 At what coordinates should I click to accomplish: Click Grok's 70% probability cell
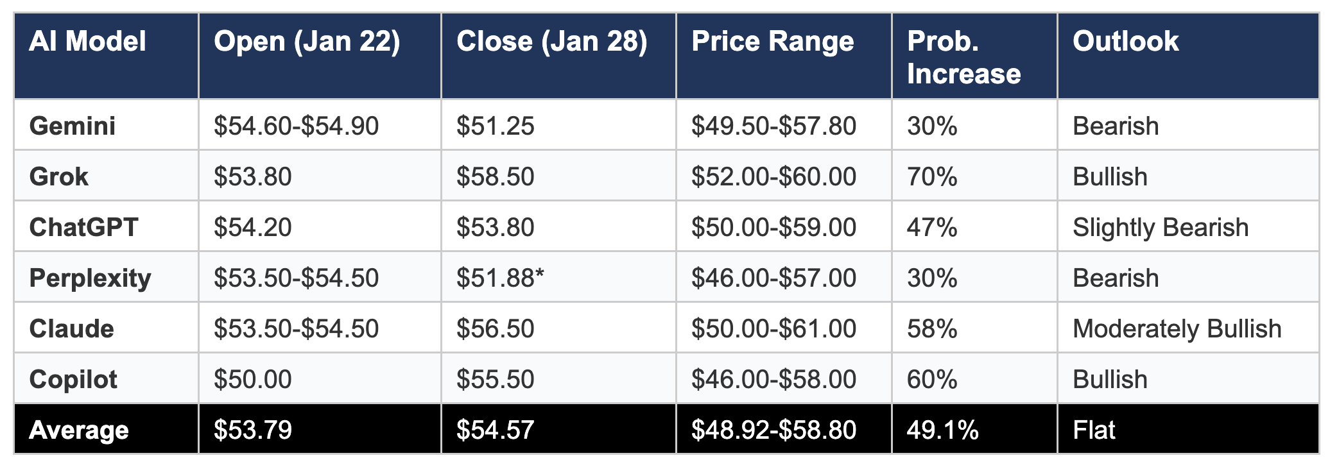coord(932,176)
